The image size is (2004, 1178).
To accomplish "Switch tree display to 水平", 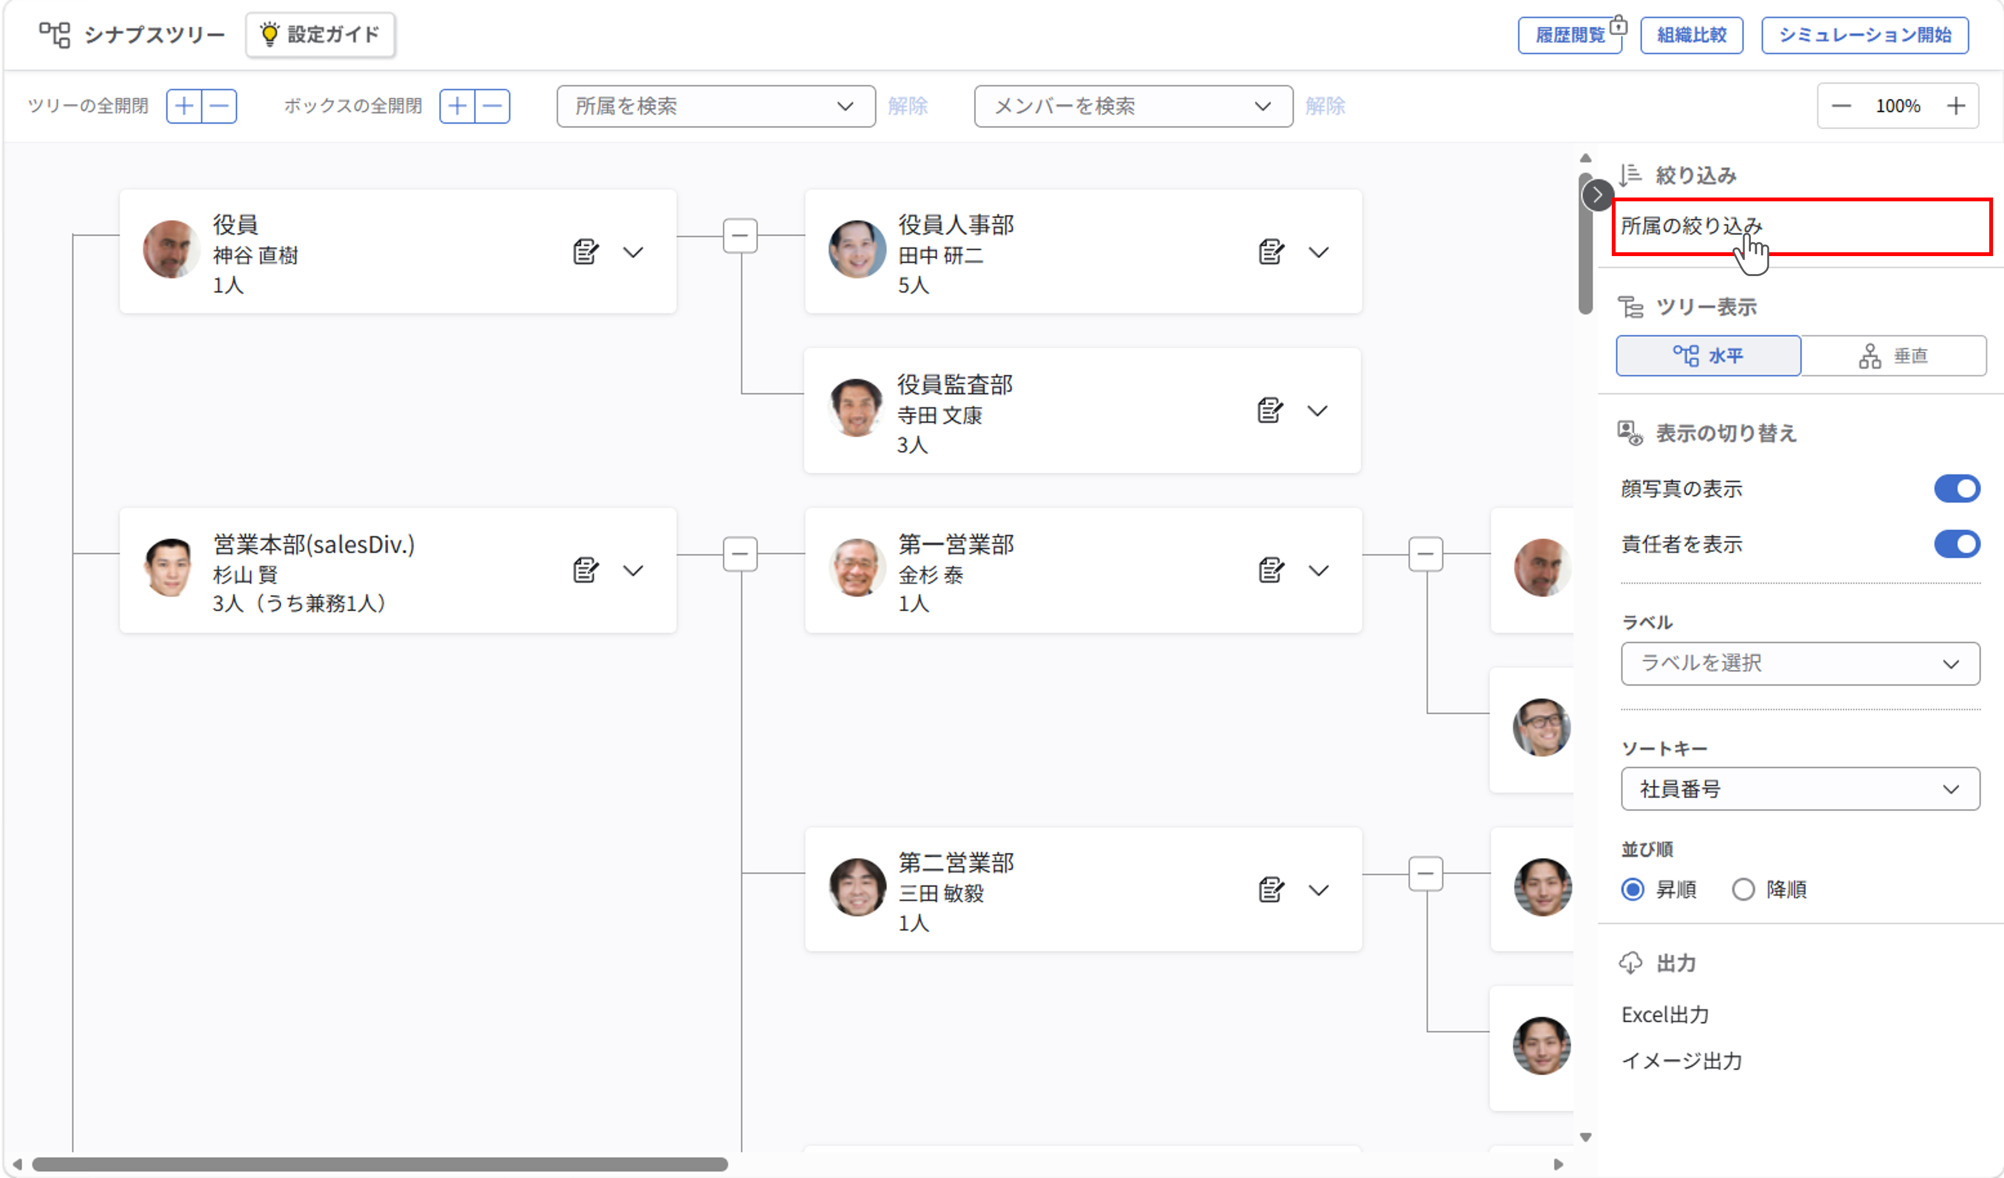I will (1708, 356).
